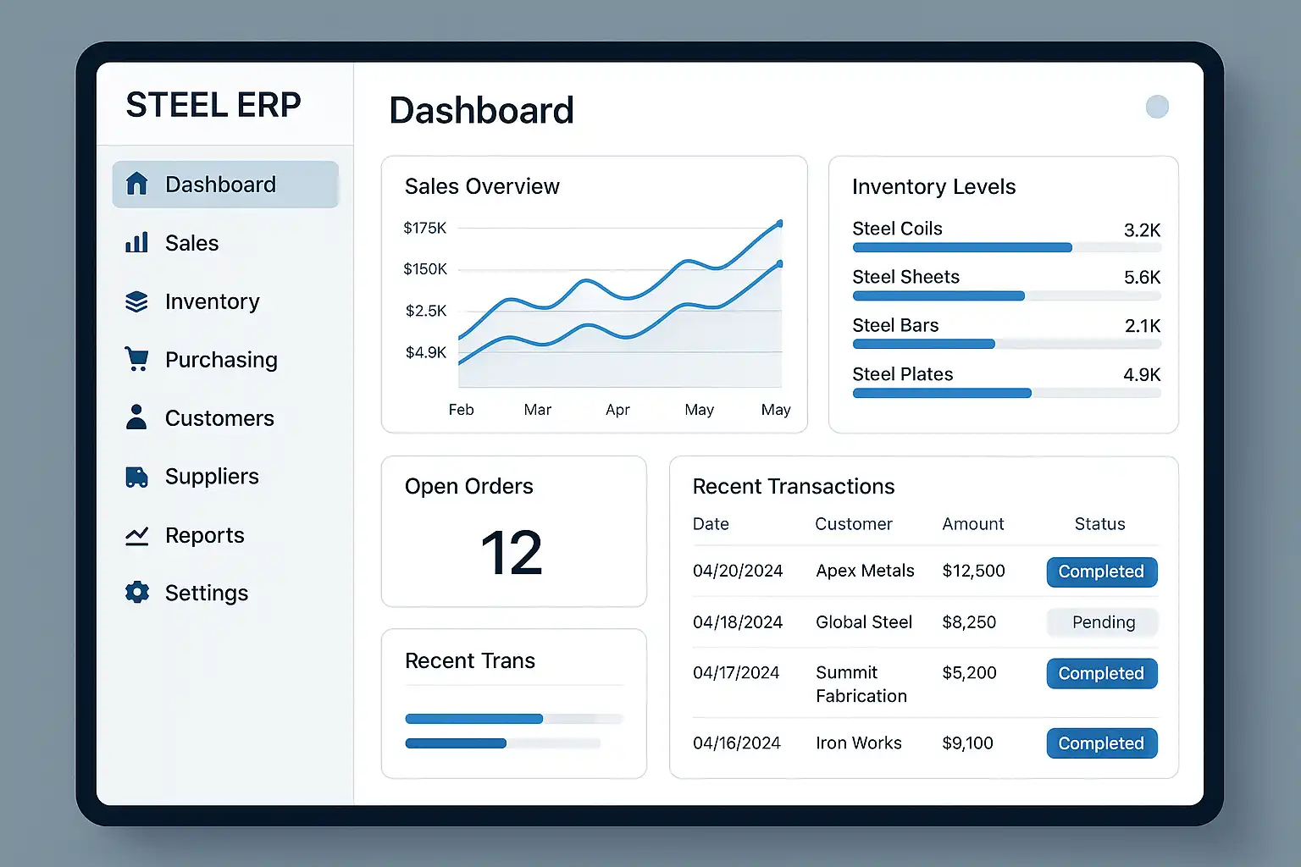Click the Dashboard home icon

(x=136, y=184)
